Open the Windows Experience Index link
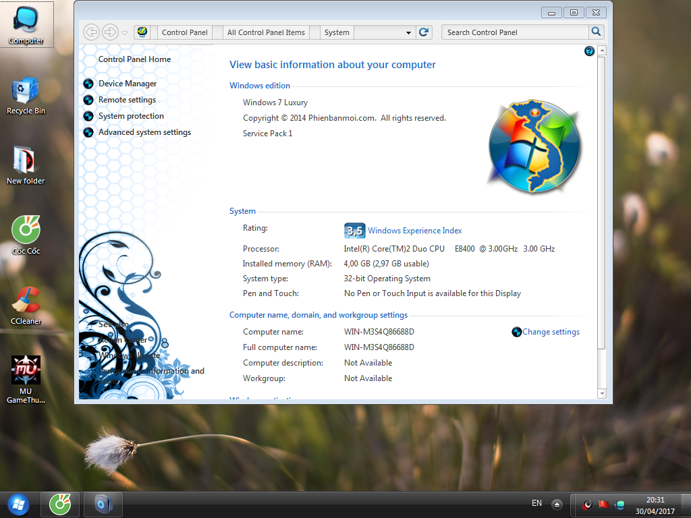The height and width of the screenshot is (518, 691). pyautogui.click(x=414, y=231)
